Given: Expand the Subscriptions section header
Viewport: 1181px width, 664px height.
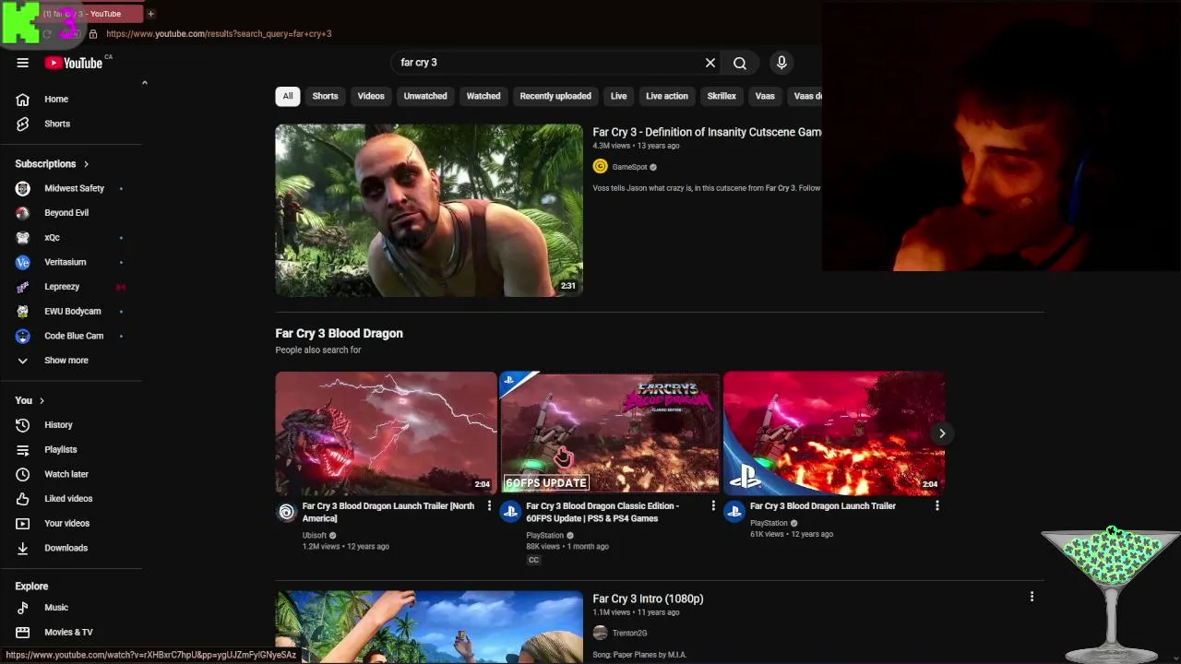Looking at the screenshot, I should tap(52, 164).
